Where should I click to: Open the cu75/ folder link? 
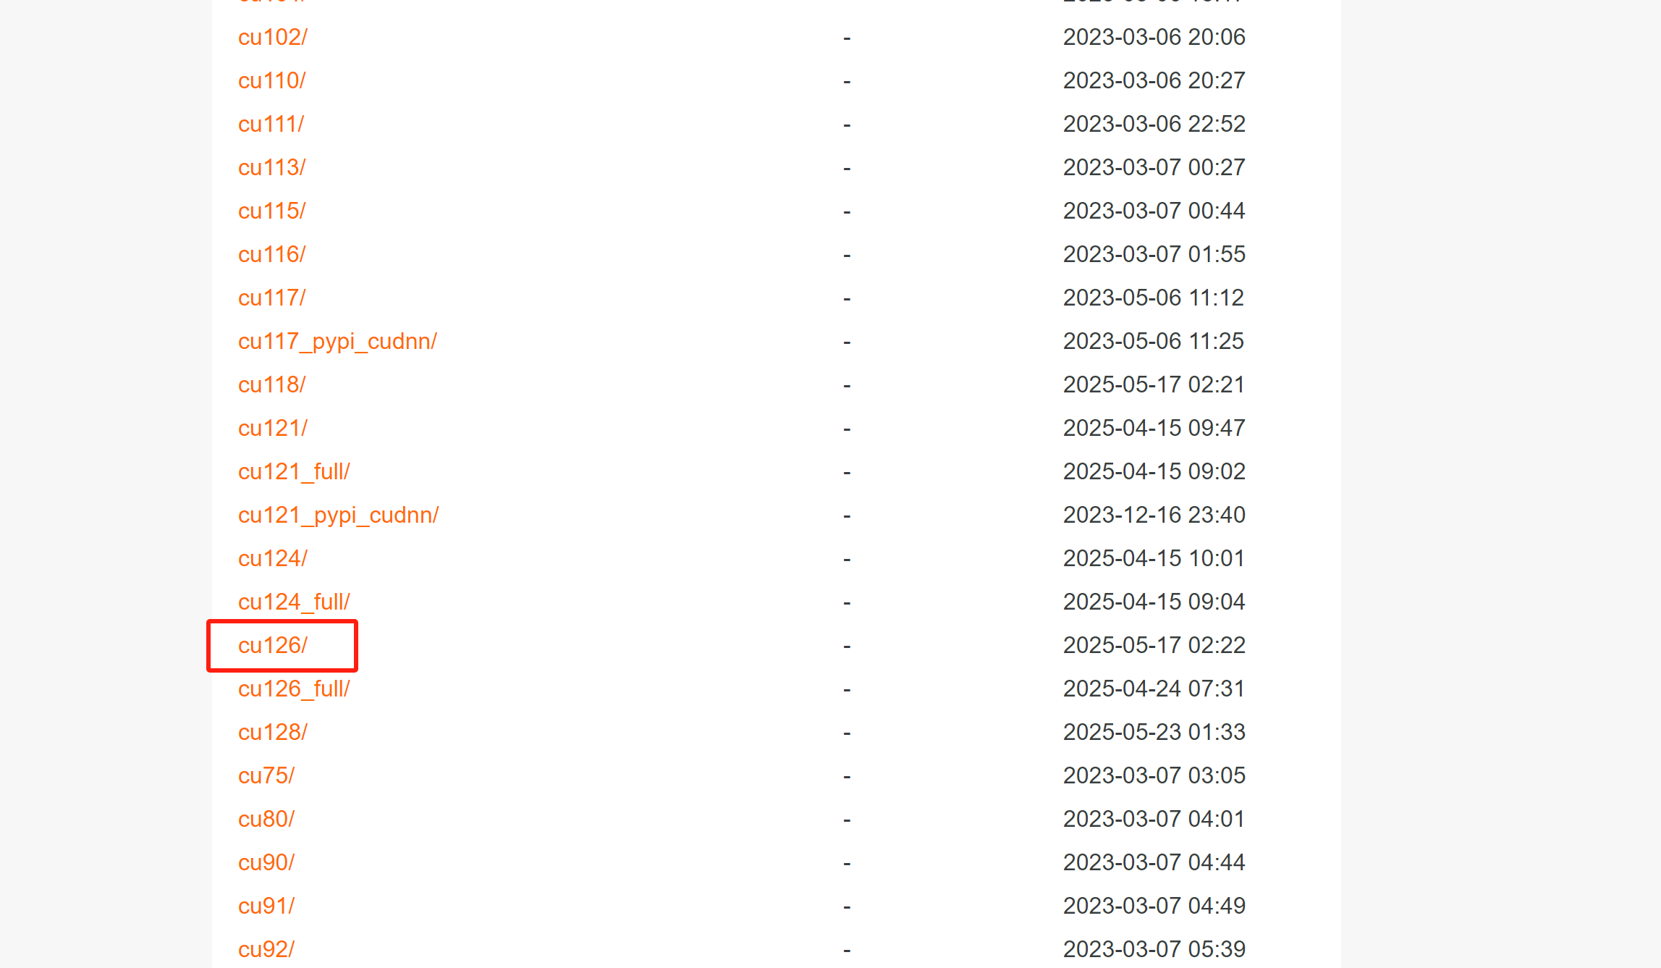tap(266, 775)
